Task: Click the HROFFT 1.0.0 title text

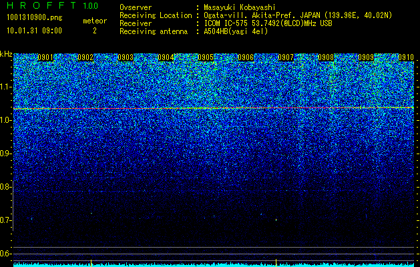Action: [x=52, y=5]
